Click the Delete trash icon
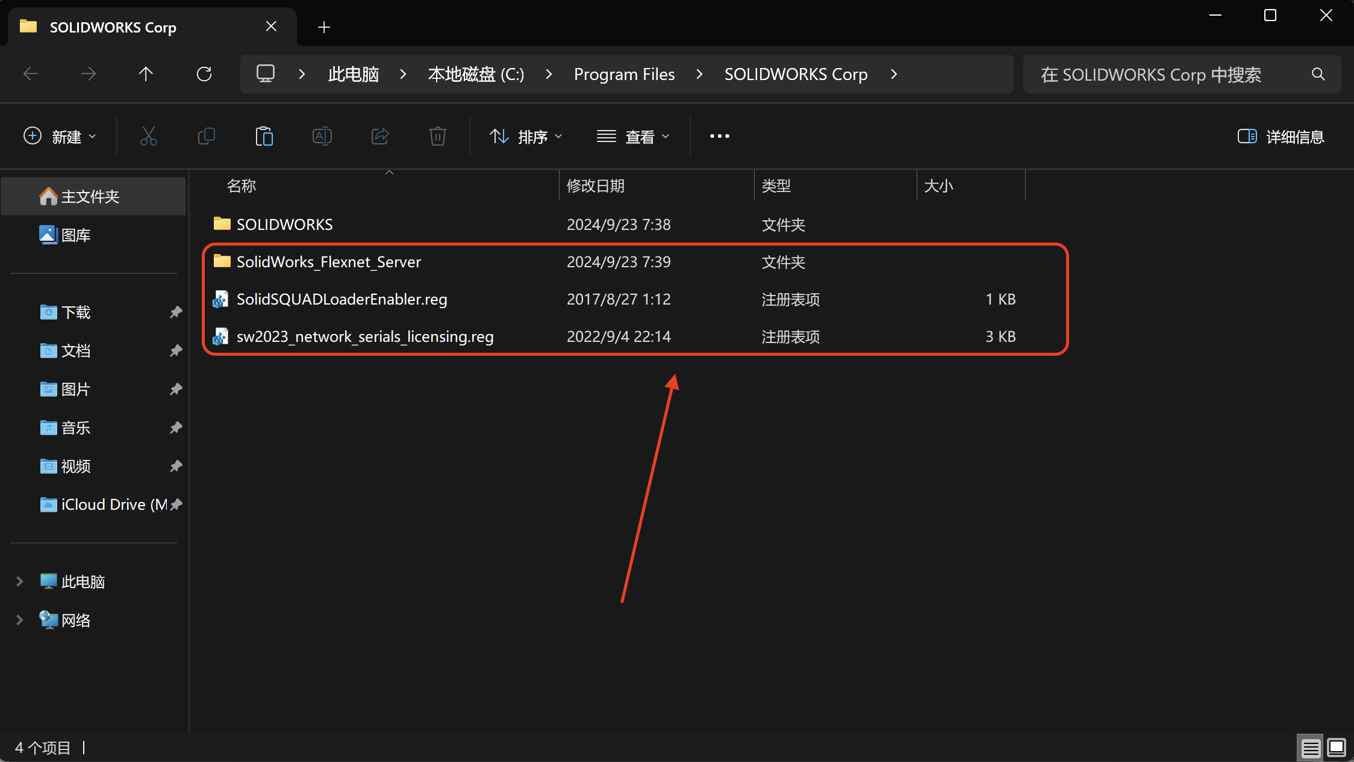Screen dimensions: 1354x762 pos(437,137)
